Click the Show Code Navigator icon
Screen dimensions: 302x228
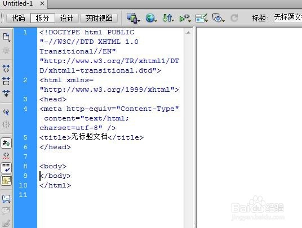(x=6, y=51)
